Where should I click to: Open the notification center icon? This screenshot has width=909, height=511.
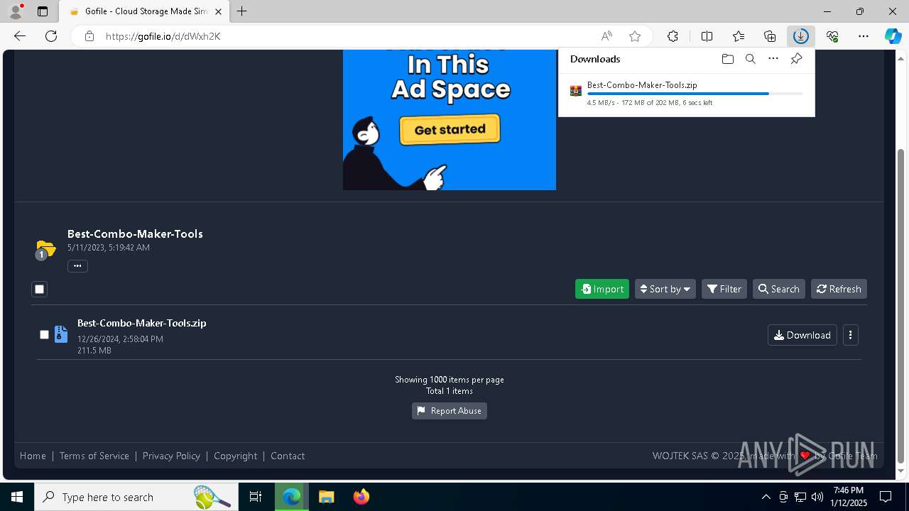[x=886, y=497]
